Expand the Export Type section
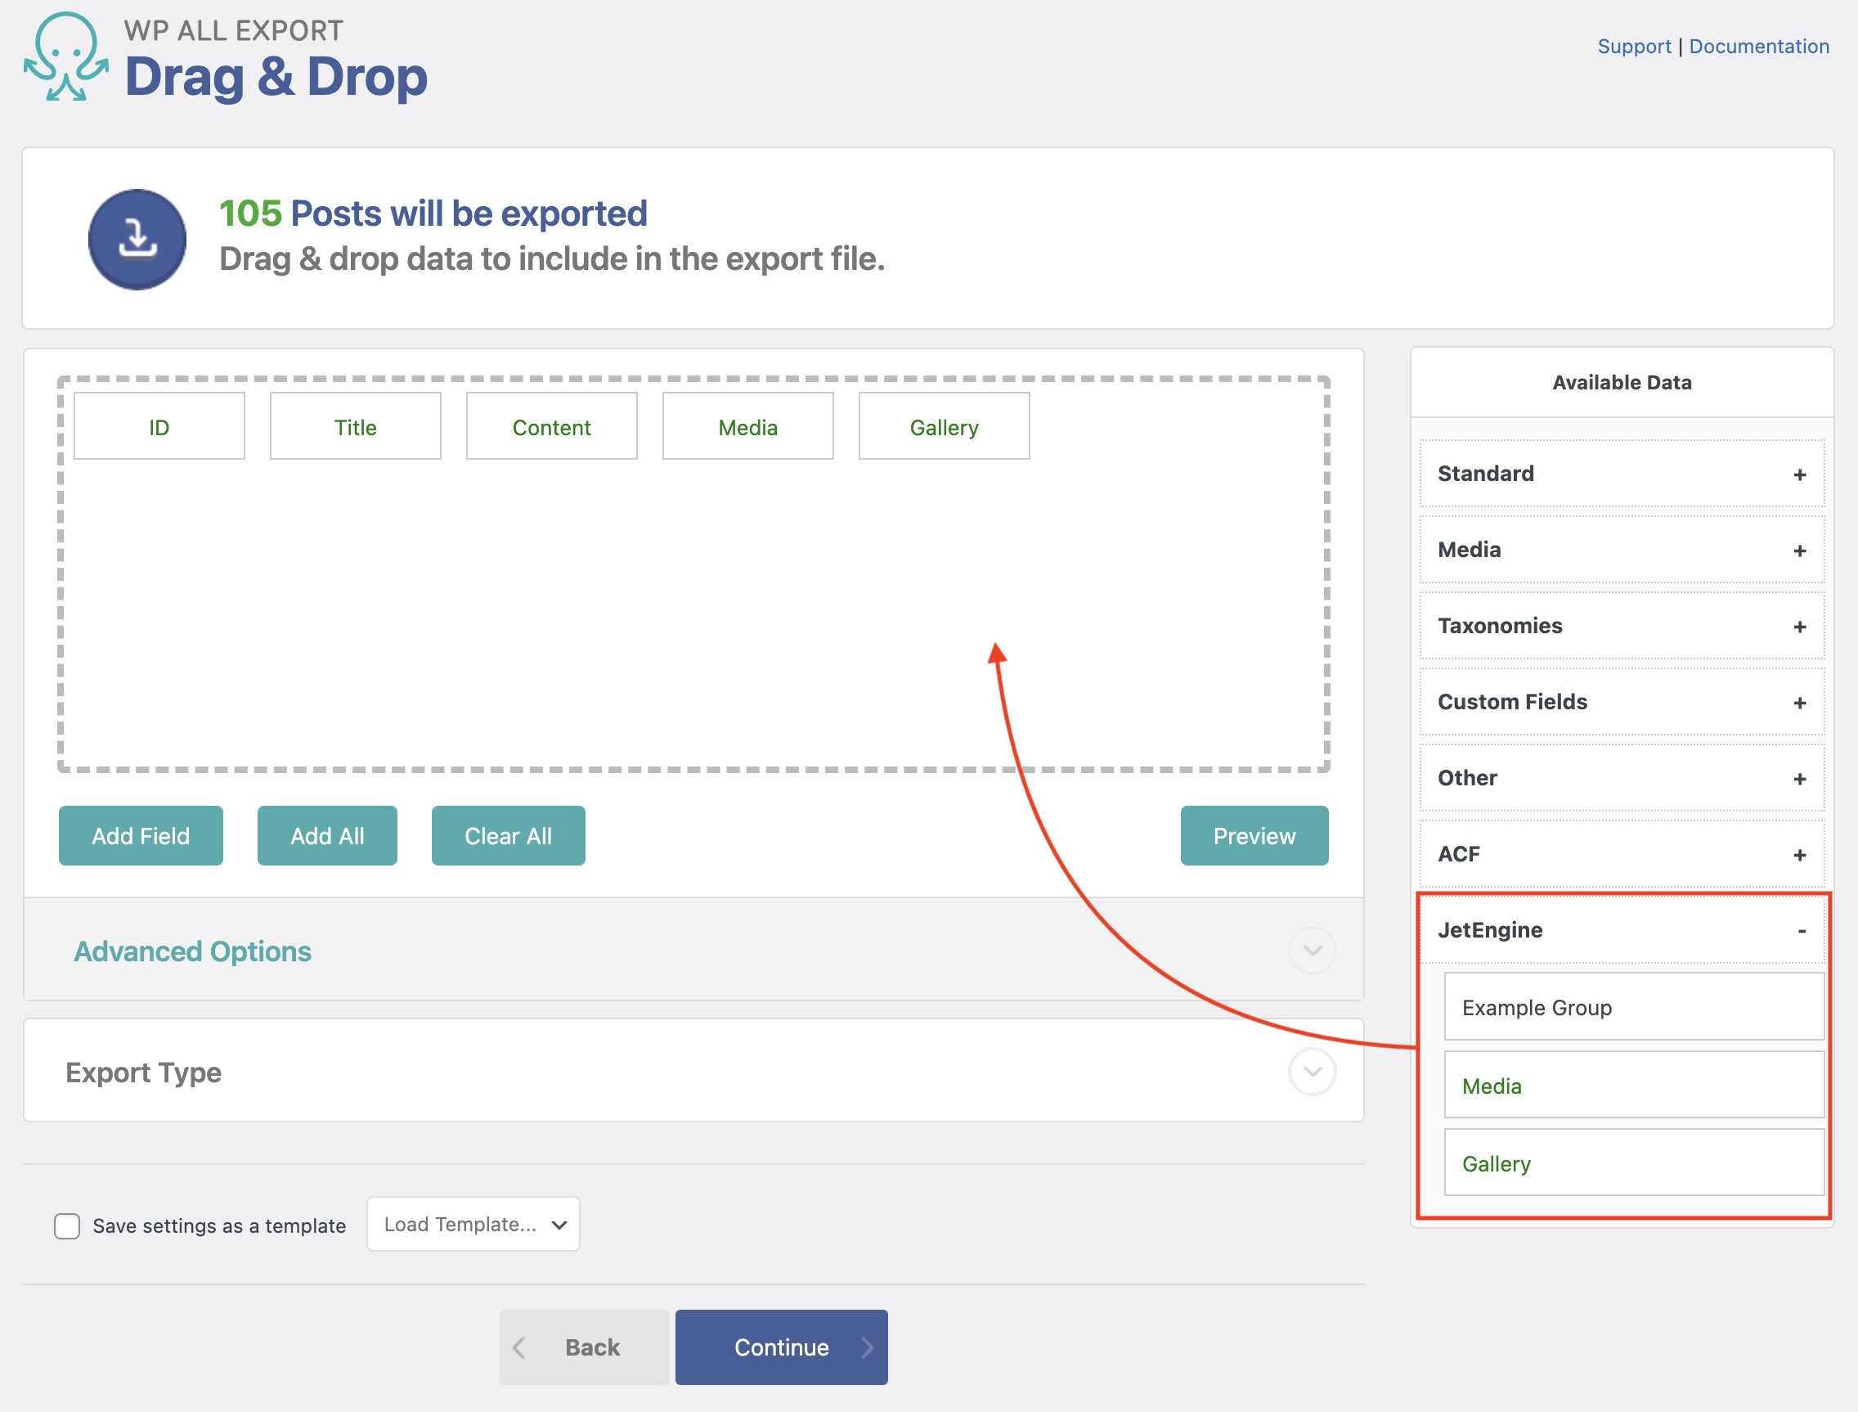This screenshot has height=1412, width=1858. pyautogui.click(x=1310, y=1072)
